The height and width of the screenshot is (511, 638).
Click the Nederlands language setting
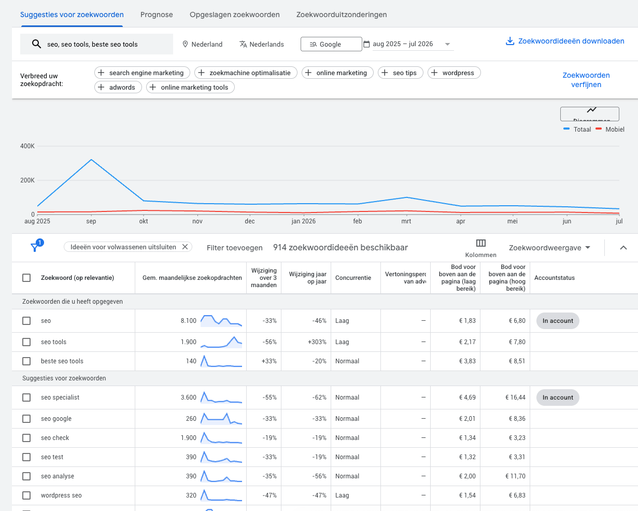coord(262,45)
